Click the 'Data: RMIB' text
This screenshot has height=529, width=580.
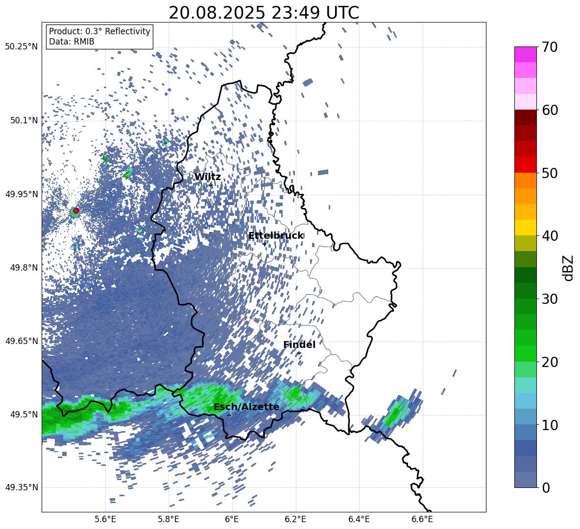coord(72,42)
